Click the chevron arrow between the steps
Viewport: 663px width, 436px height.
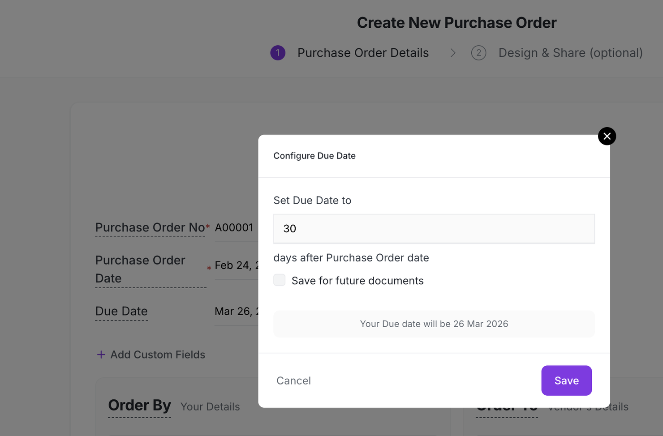(x=453, y=53)
